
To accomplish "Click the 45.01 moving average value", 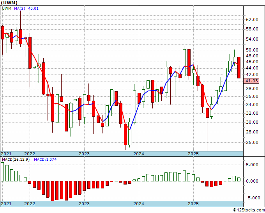I will pyautogui.click(x=33, y=9).
